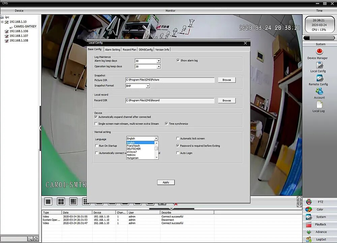Screen dimensions: 337x243
Task: Click search magnifier icon below device list
Action: point(30,239)
